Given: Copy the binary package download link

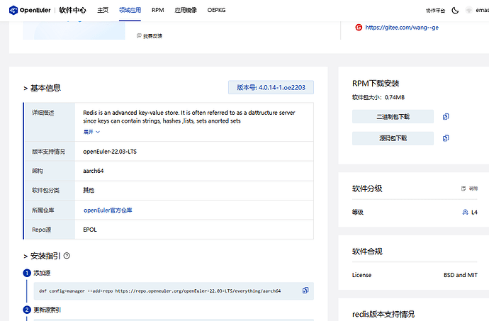Looking at the screenshot, I should pos(446,117).
